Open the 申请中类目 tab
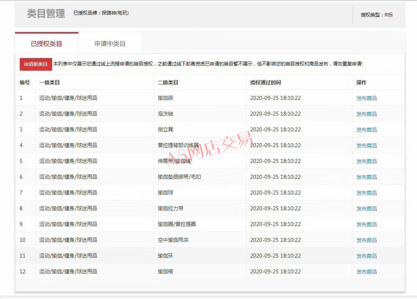The width and height of the screenshot is (417, 299). click(110, 44)
